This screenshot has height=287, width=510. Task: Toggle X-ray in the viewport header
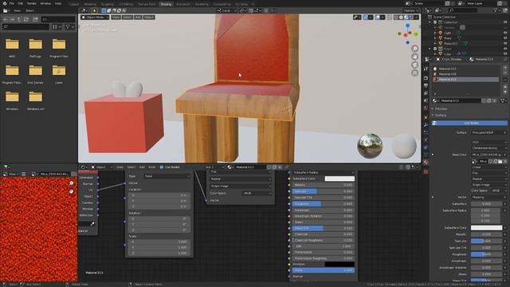[390, 18]
